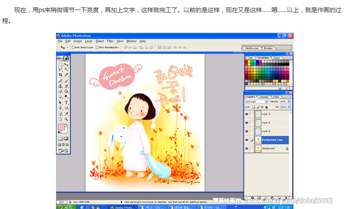Click the Brushes palette tab

pos(268,48)
